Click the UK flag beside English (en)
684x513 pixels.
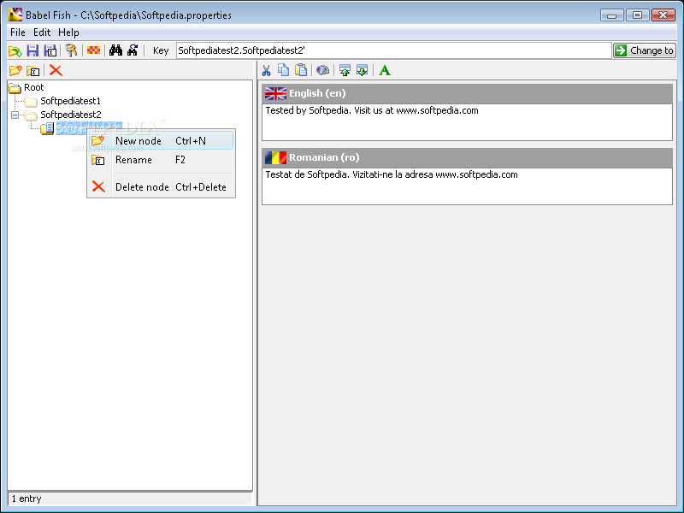275,93
